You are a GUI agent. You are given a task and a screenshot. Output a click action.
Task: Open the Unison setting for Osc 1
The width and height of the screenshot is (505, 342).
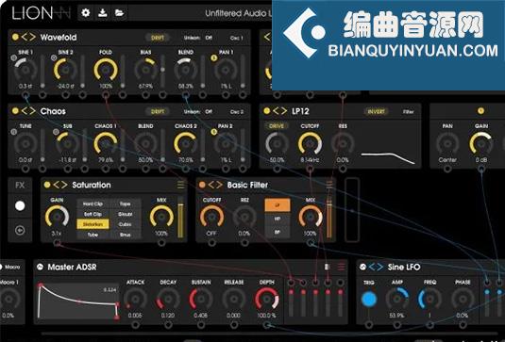point(198,38)
